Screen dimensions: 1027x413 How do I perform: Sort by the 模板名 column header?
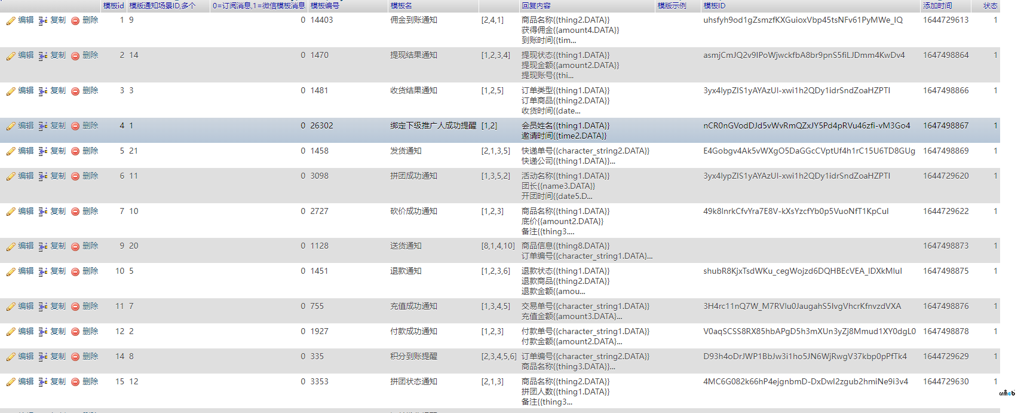click(x=401, y=6)
